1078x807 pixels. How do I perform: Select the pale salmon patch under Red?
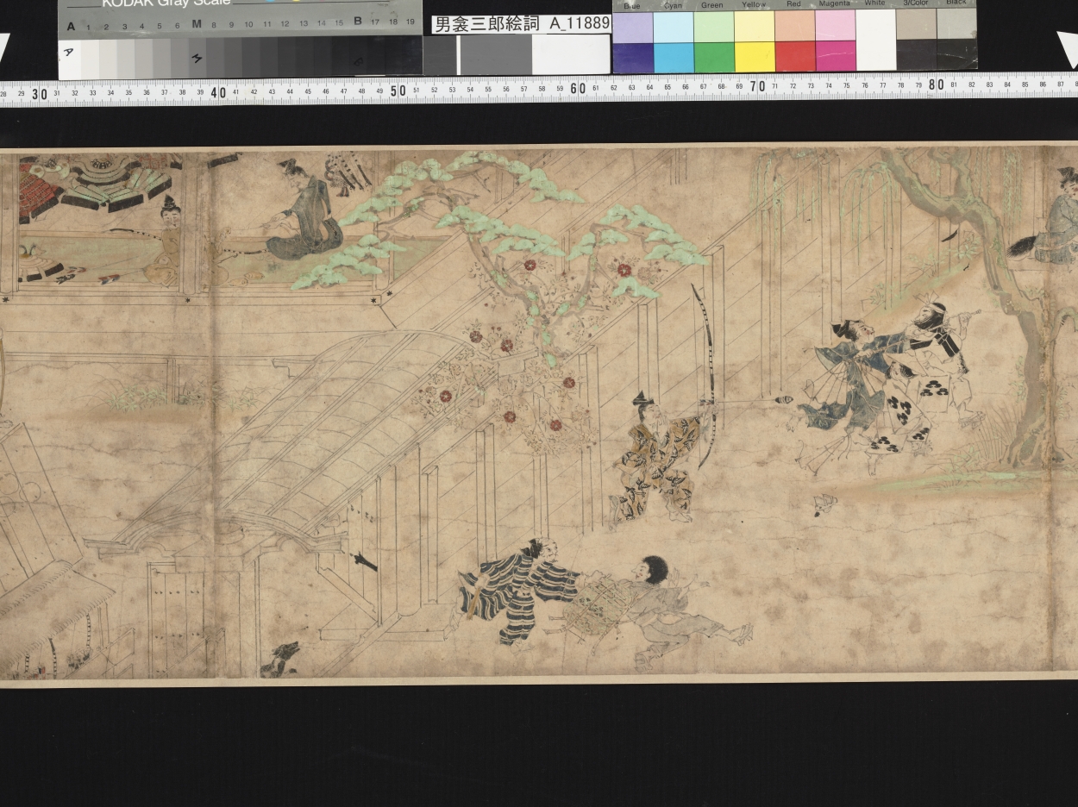pos(794,27)
